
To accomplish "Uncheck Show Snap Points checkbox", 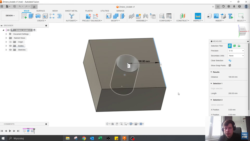I will pos(230,66).
